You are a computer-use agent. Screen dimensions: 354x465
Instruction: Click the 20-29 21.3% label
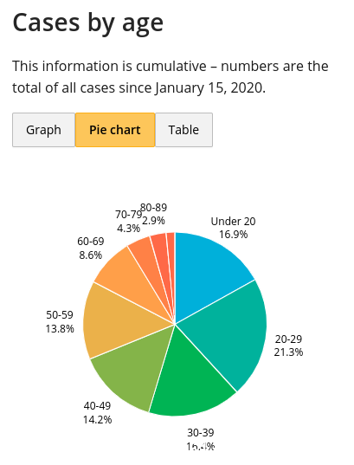(288, 346)
